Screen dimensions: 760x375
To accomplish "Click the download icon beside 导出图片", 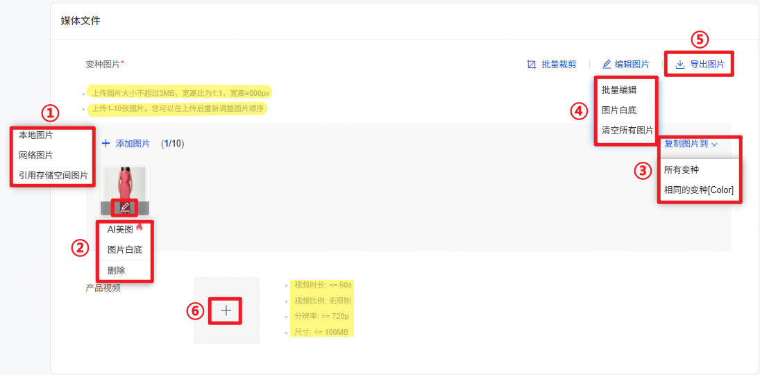I will (x=680, y=64).
